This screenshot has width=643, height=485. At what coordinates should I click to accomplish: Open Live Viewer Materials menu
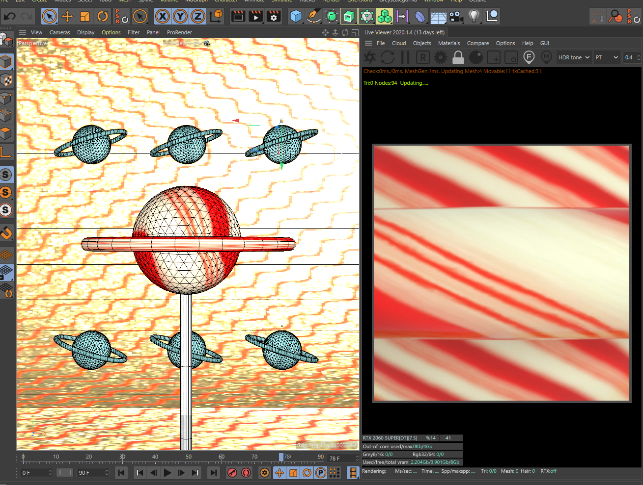coord(449,43)
